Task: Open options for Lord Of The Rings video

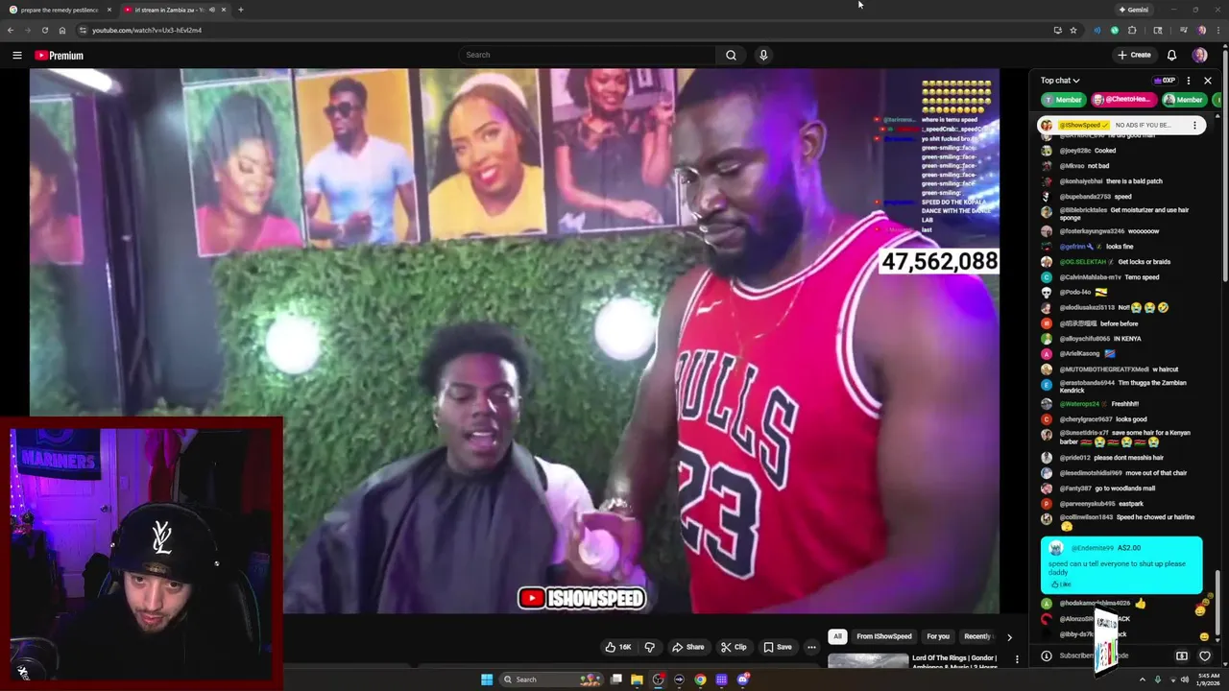Action: pyautogui.click(x=1017, y=659)
